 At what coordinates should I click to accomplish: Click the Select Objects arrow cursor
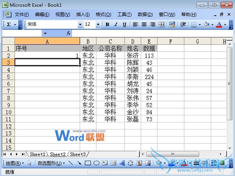[29, 163]
